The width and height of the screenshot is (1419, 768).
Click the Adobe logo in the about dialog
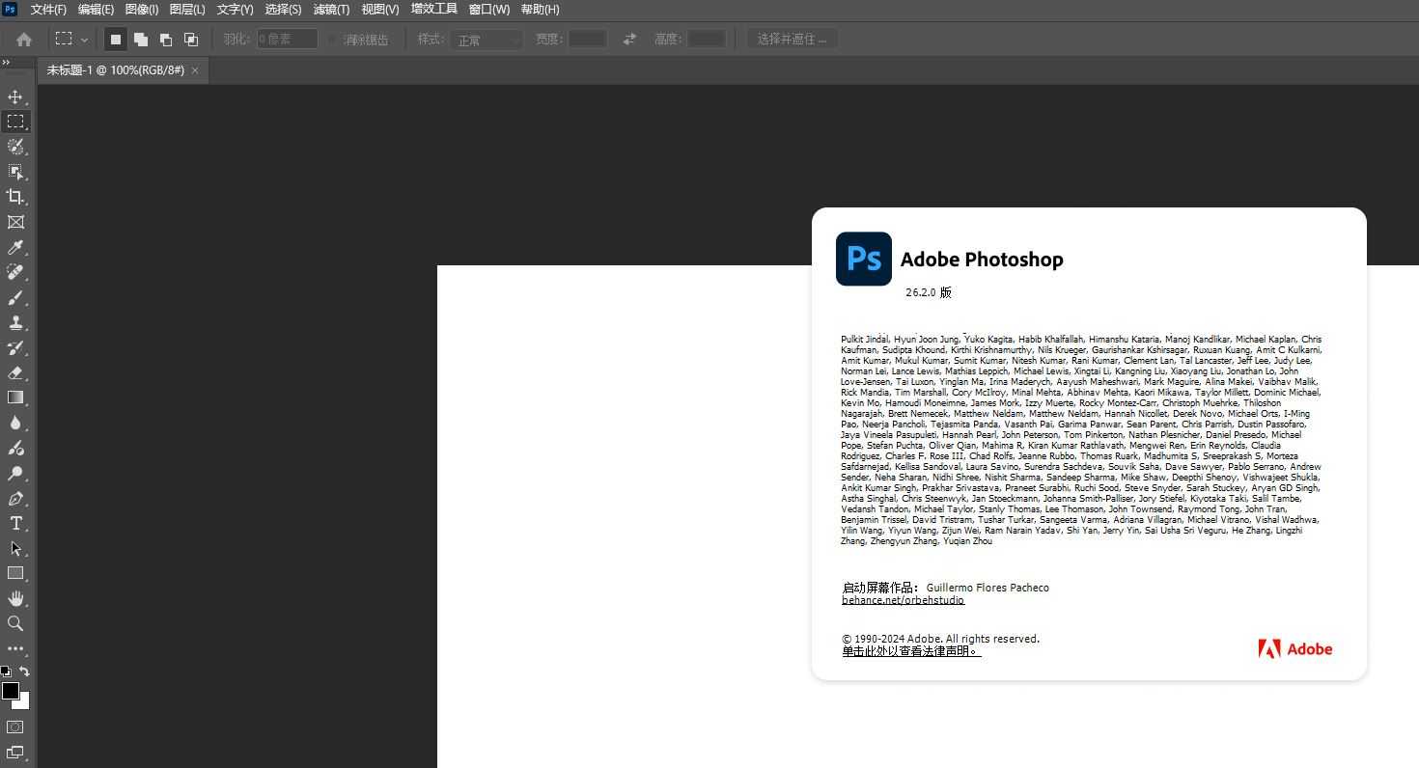click(1294, 649)
